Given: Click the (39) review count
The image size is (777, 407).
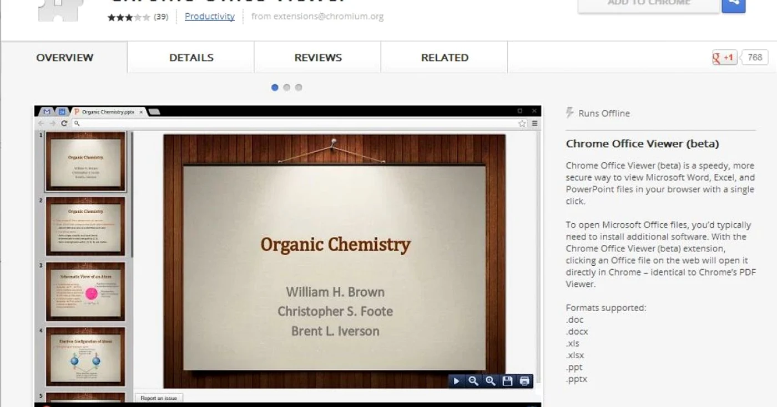Looking at the screenshot, I should [161, 17].
